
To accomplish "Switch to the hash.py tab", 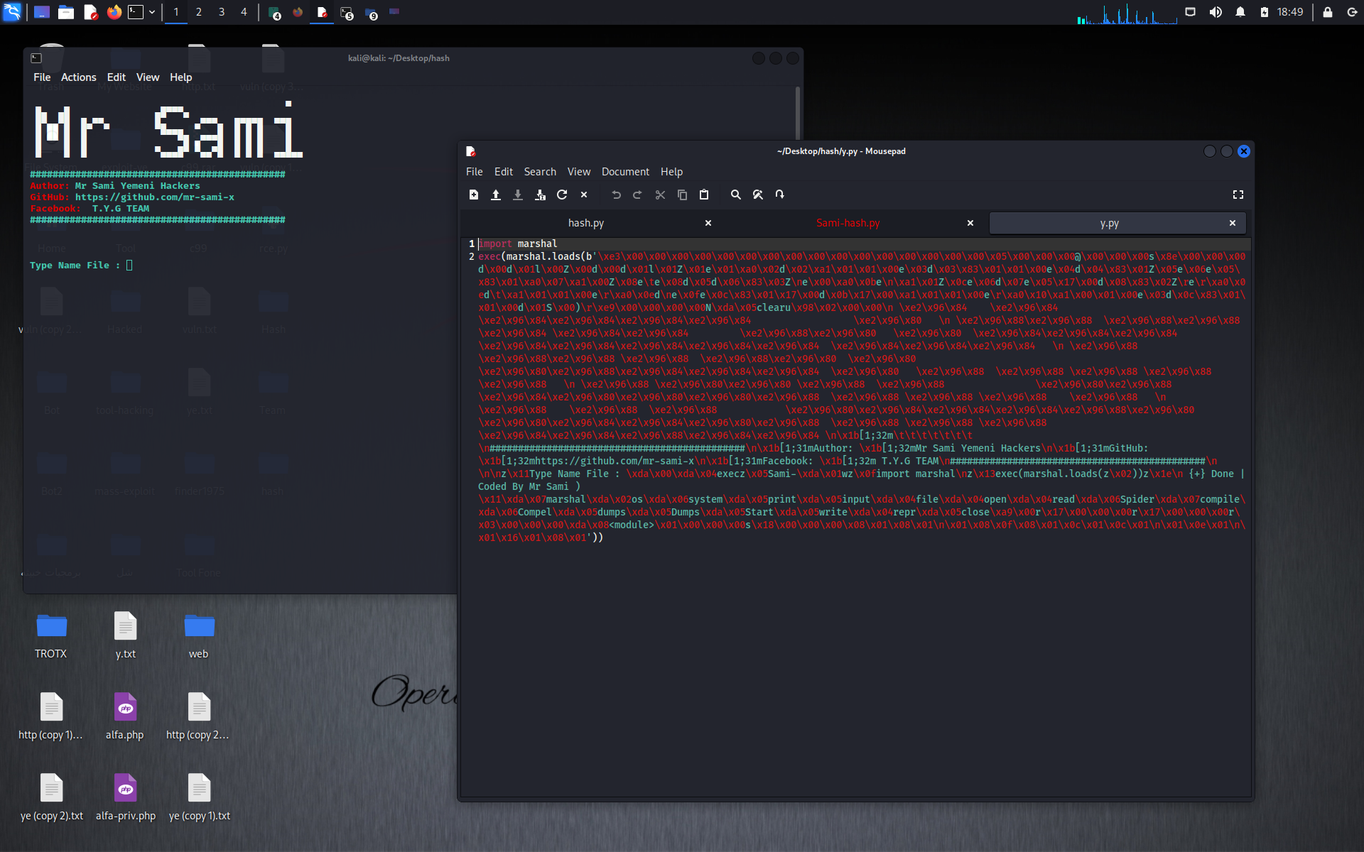I will 586,223.
